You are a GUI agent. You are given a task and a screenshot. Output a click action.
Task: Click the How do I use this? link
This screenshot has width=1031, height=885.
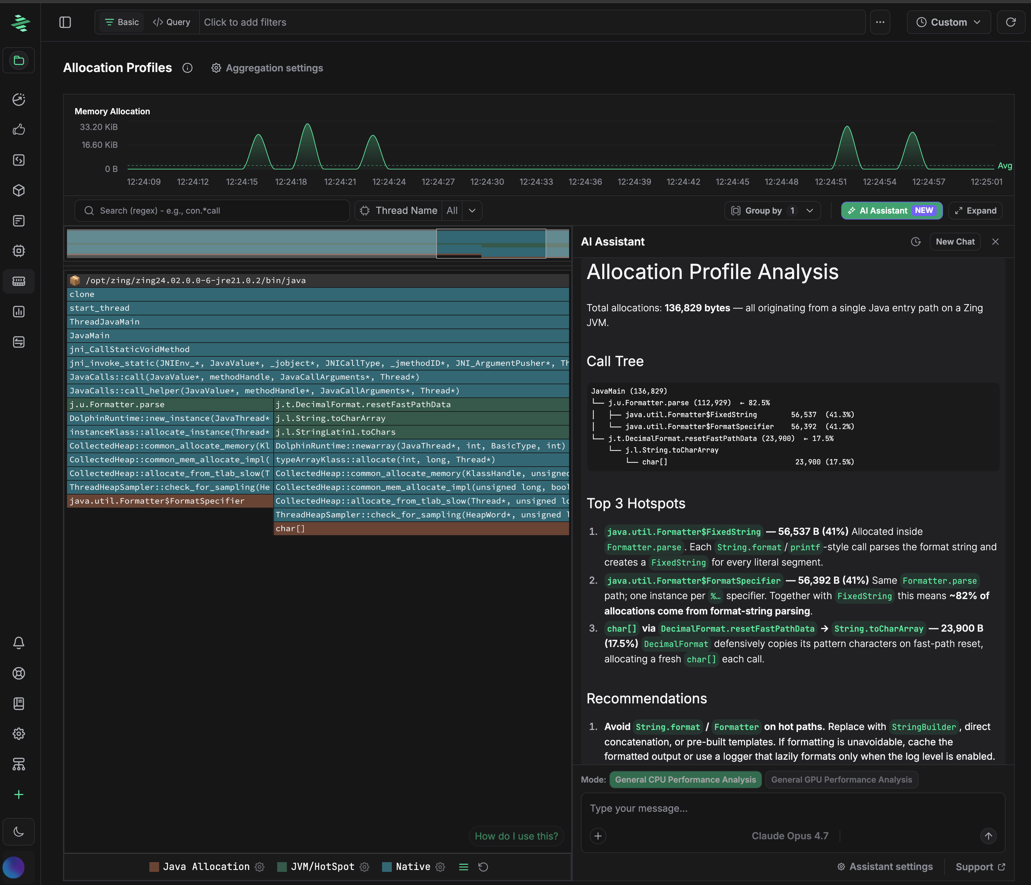(x=516, y=836)
